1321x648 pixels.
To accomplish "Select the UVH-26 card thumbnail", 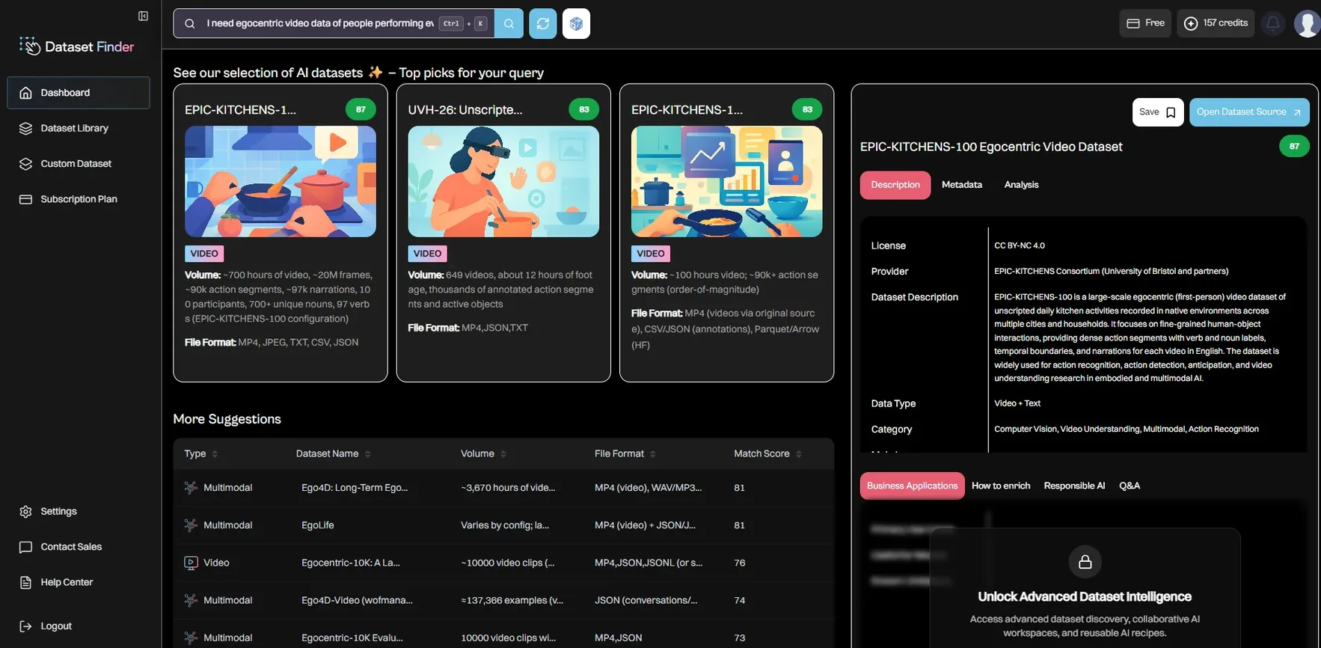I will tap(503, 181).
